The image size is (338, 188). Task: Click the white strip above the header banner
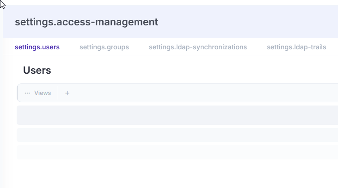[x=176, y=2]
